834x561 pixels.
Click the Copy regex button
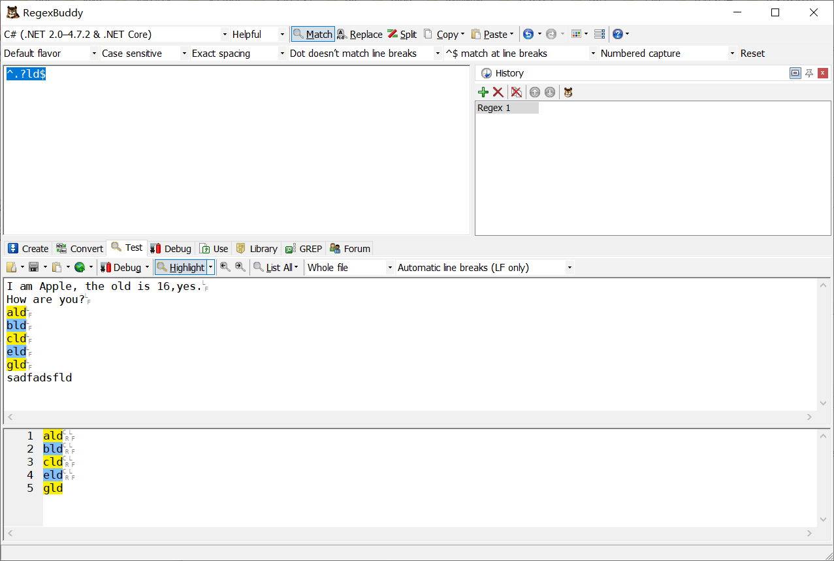tap(441, 34)
